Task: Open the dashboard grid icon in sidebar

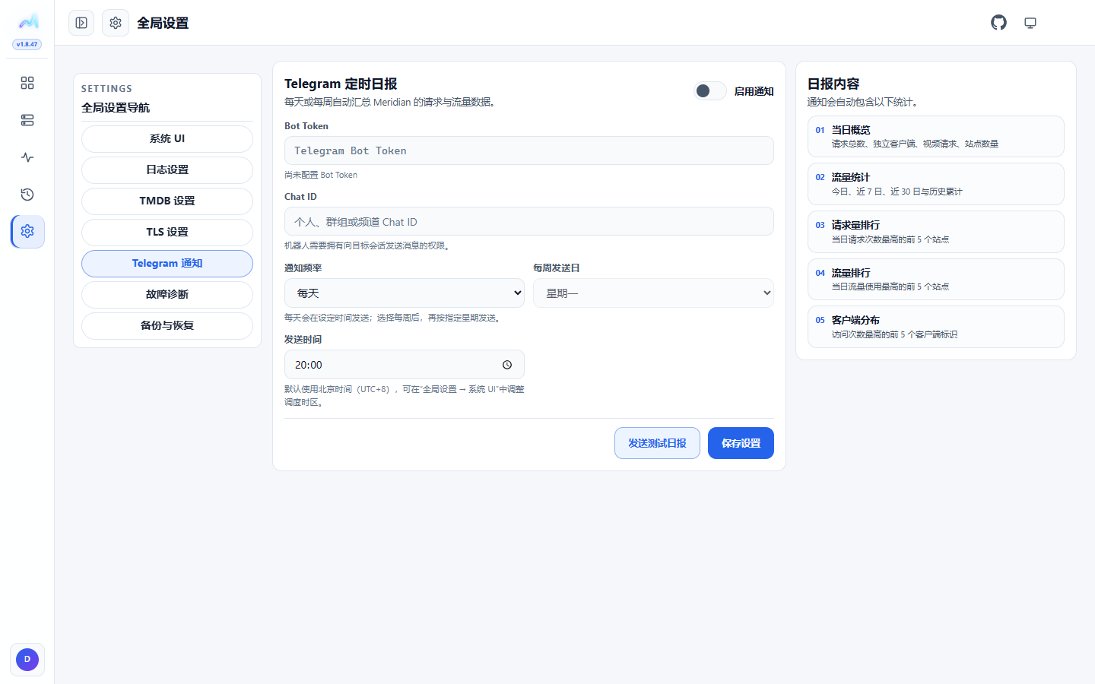Action: [x=27, y=83]
